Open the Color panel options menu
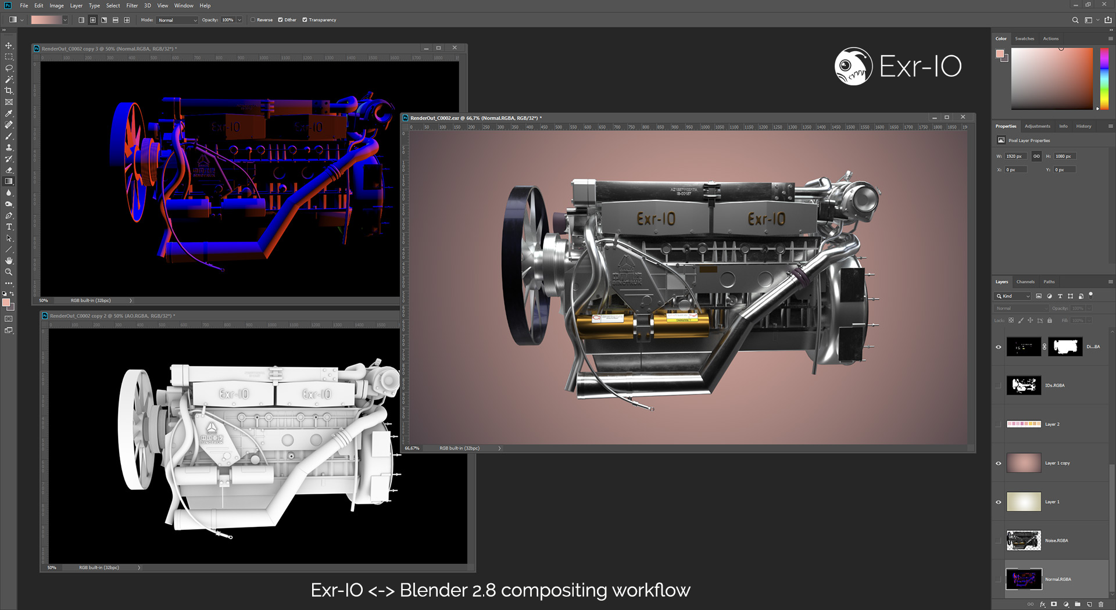This screenshot has width=1116, height=610. (1110, 38)
